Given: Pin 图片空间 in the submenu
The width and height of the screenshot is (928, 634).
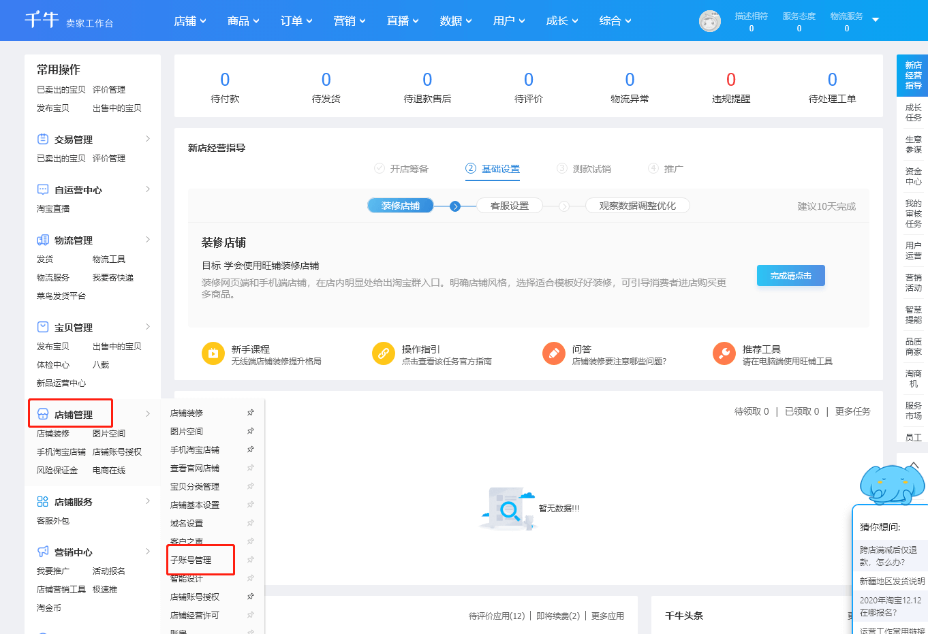Looking at the screenshot, I should pyautogui.click(x=251, y=431).
